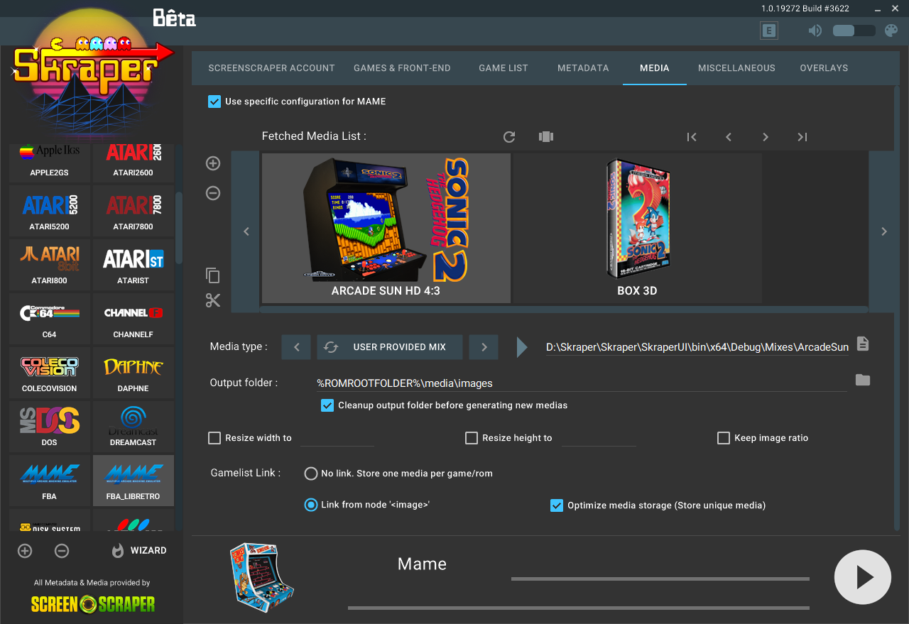Enable Keep image ratio checkbox
Viewport: 909px width, 624px height.
724,438
